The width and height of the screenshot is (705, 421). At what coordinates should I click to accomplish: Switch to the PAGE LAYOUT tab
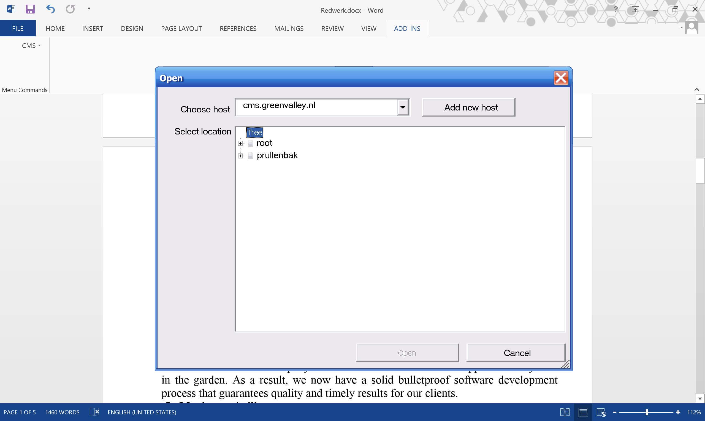click(x=181, y=28)
